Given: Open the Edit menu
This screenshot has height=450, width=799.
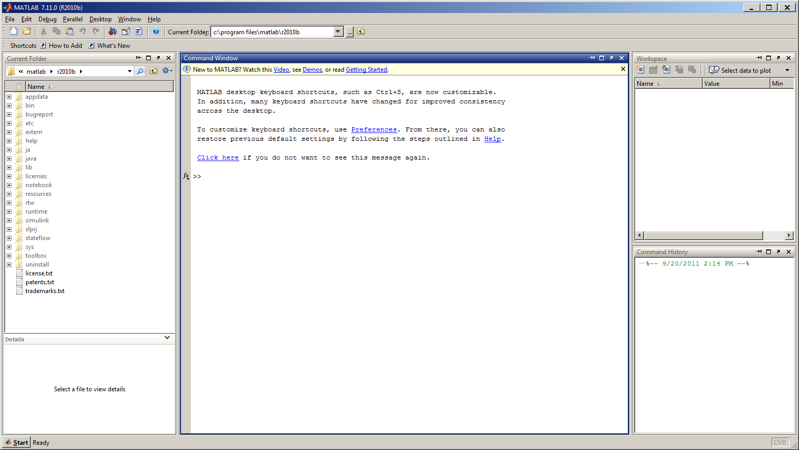Looking at the screenshot, I should [27, 19].
